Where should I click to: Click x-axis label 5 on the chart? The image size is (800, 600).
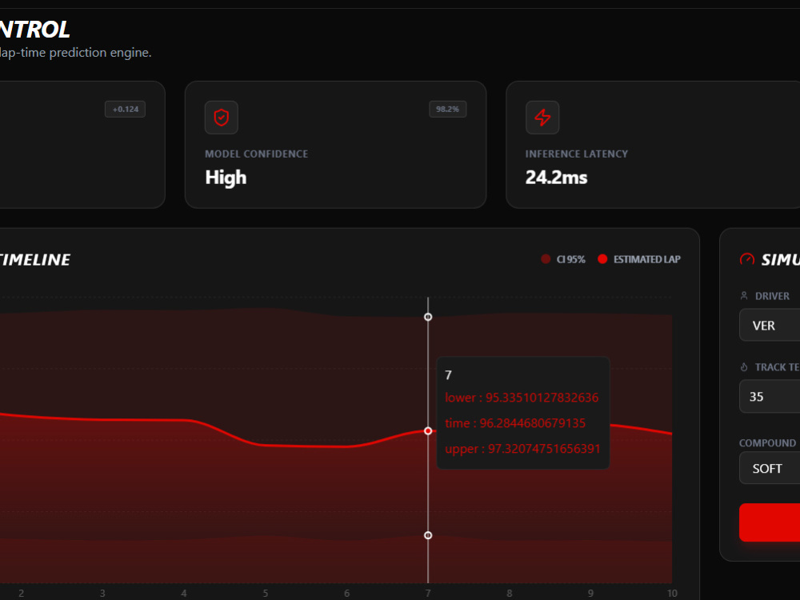coord(266,594)
